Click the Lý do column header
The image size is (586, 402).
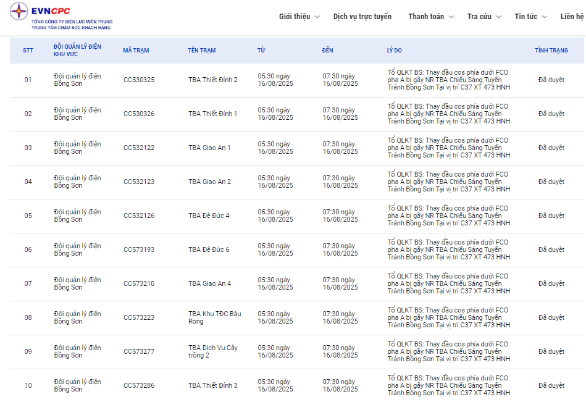tap(395, 51)
